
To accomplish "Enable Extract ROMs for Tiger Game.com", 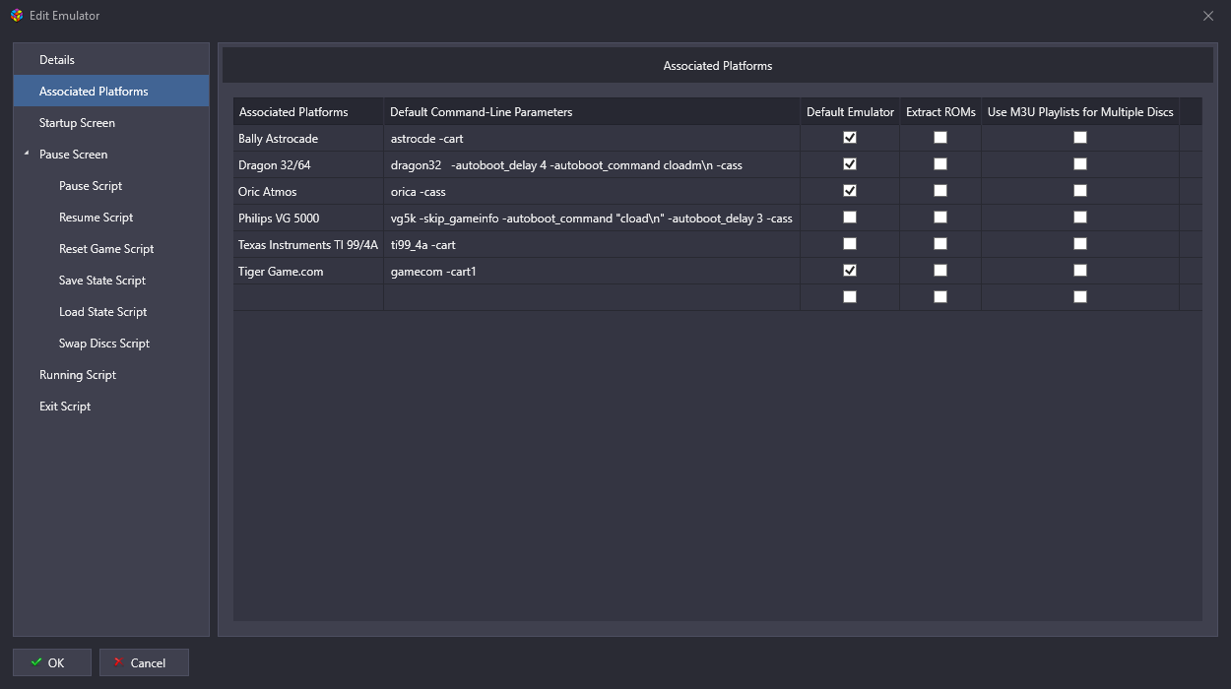I will tap(940, 271).
